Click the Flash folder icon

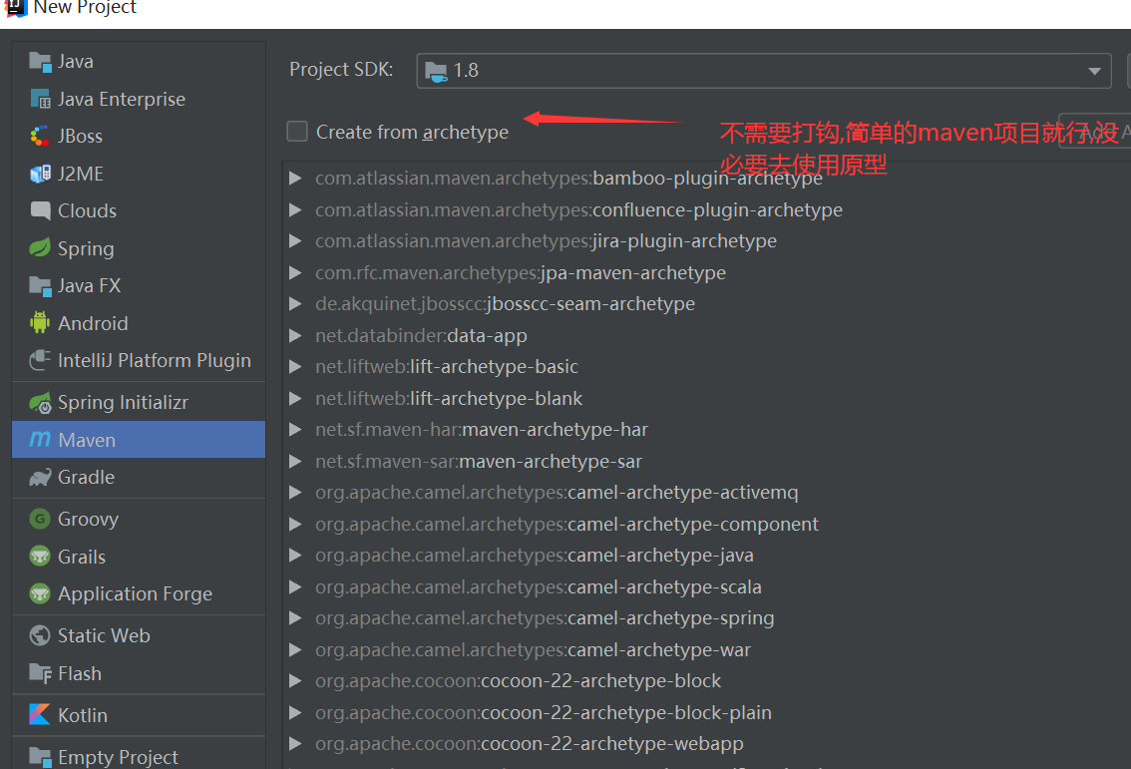(40, 673)
